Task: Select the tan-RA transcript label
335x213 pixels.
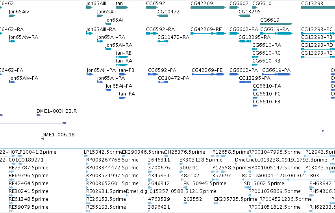Action: point(124,61)
